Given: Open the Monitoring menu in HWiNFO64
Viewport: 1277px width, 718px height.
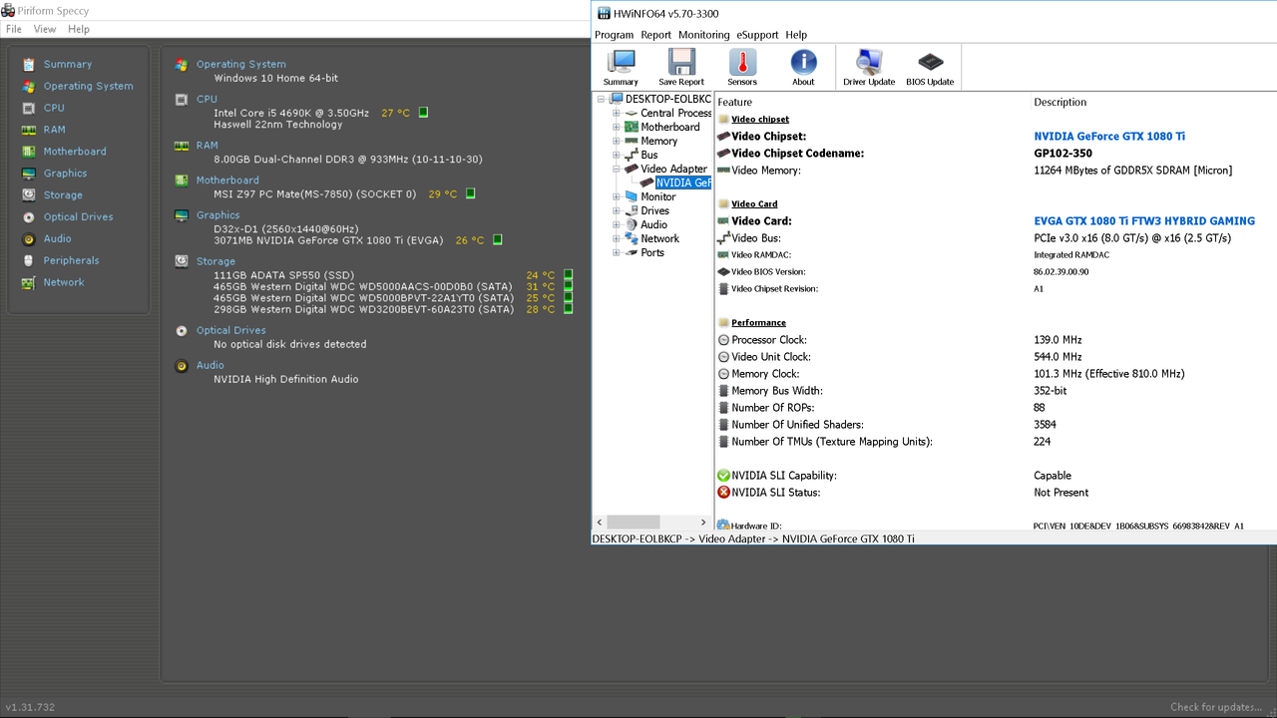Looking at the screenshot, I should point(704,35).
